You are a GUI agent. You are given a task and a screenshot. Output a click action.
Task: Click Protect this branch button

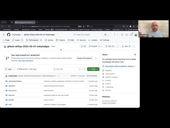pyautogui.click(x=84, y=58)
